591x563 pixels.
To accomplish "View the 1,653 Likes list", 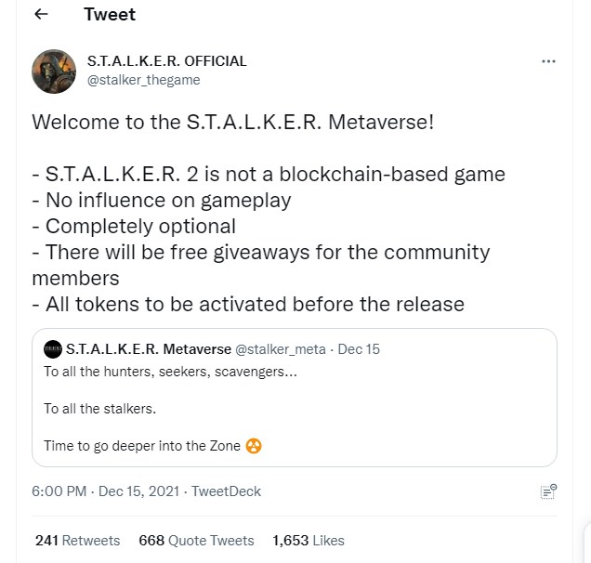I will click(308, 540).
